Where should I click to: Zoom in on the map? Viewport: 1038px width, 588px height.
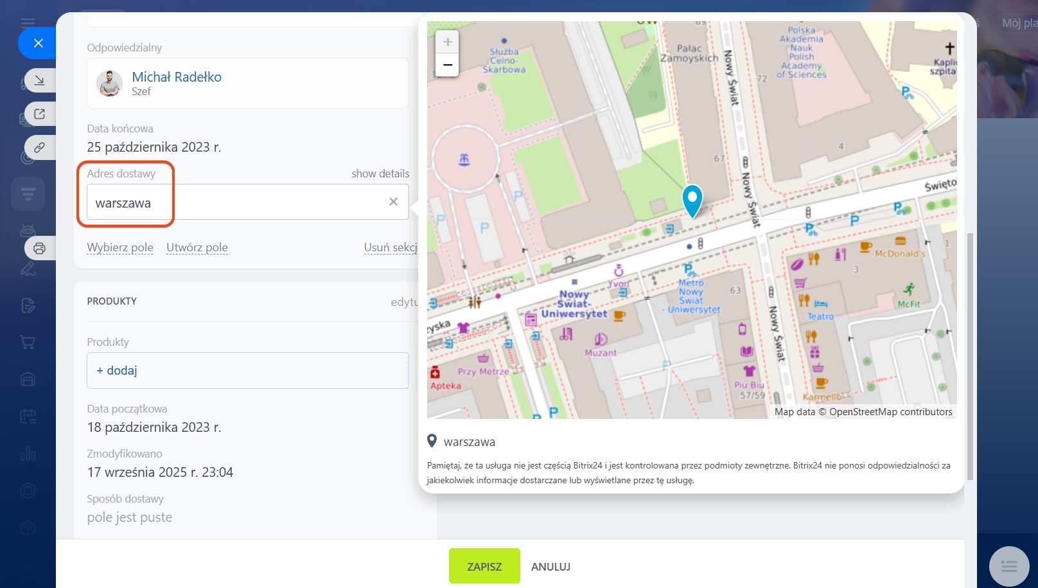click(x=448, y=42)
